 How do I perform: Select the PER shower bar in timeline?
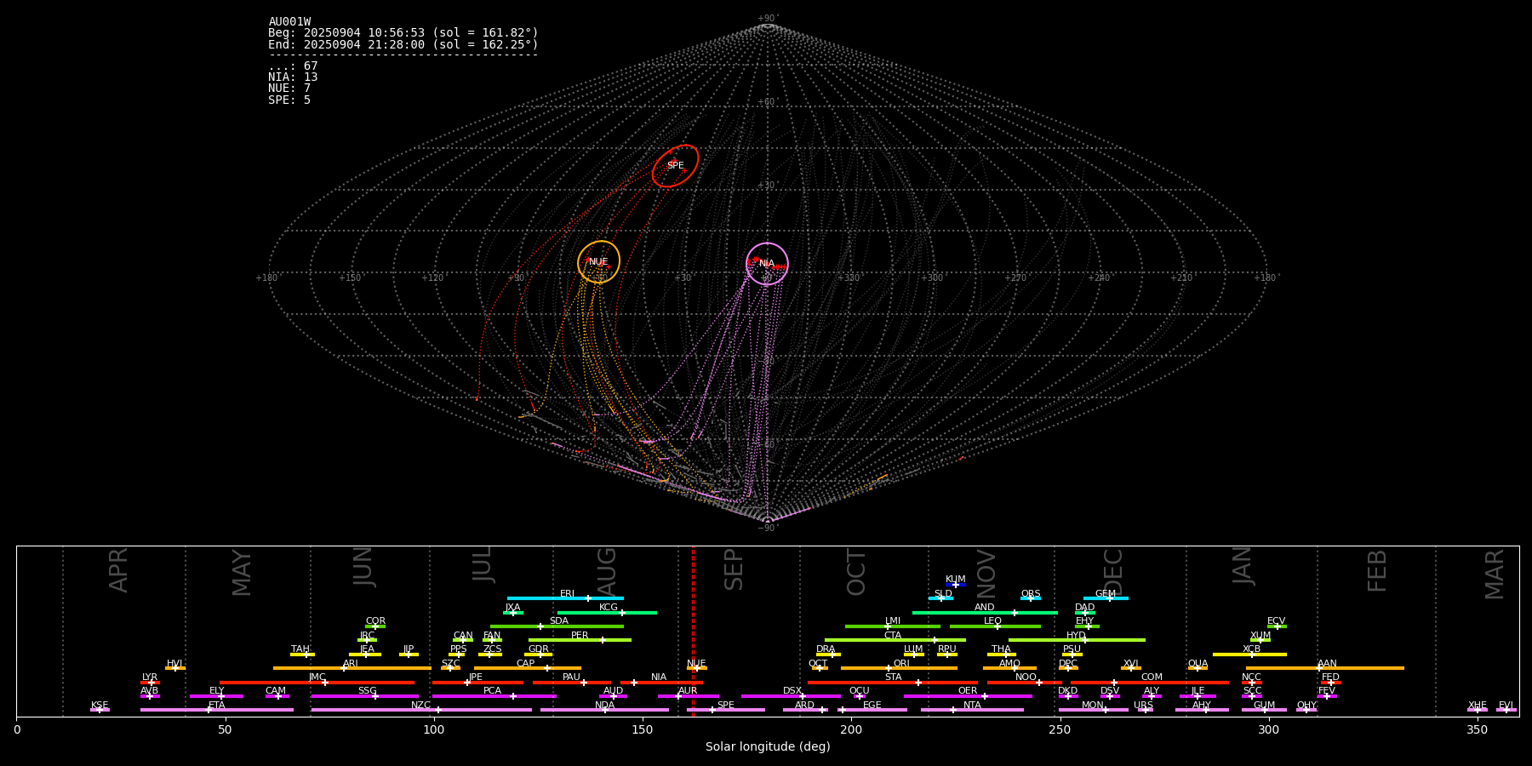(580, 640)
